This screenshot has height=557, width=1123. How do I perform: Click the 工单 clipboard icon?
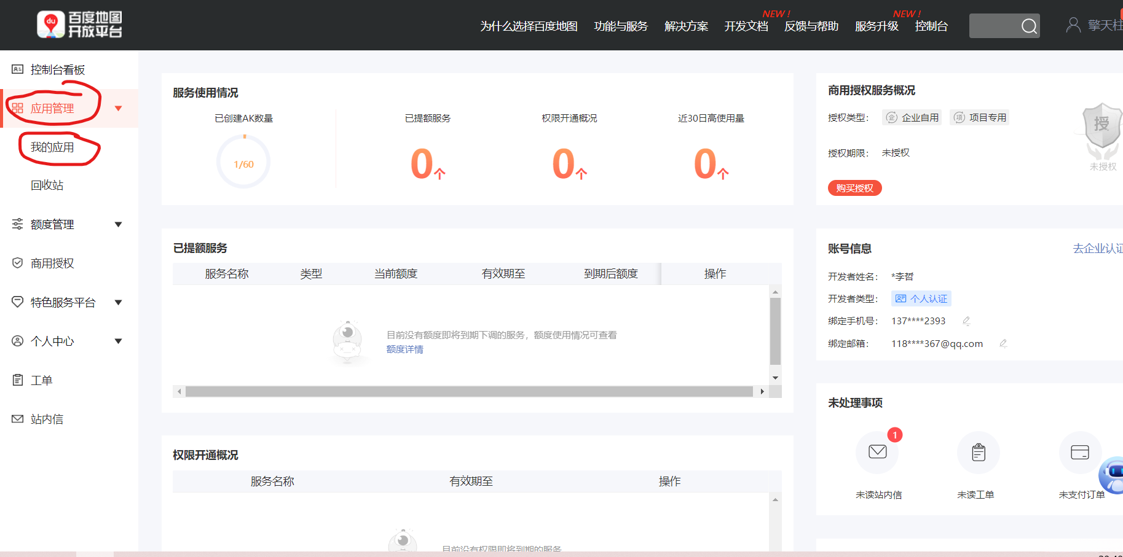click(18, 380)
